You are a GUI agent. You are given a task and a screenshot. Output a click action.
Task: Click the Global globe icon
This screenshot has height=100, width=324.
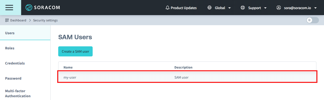tap(209, 8)
